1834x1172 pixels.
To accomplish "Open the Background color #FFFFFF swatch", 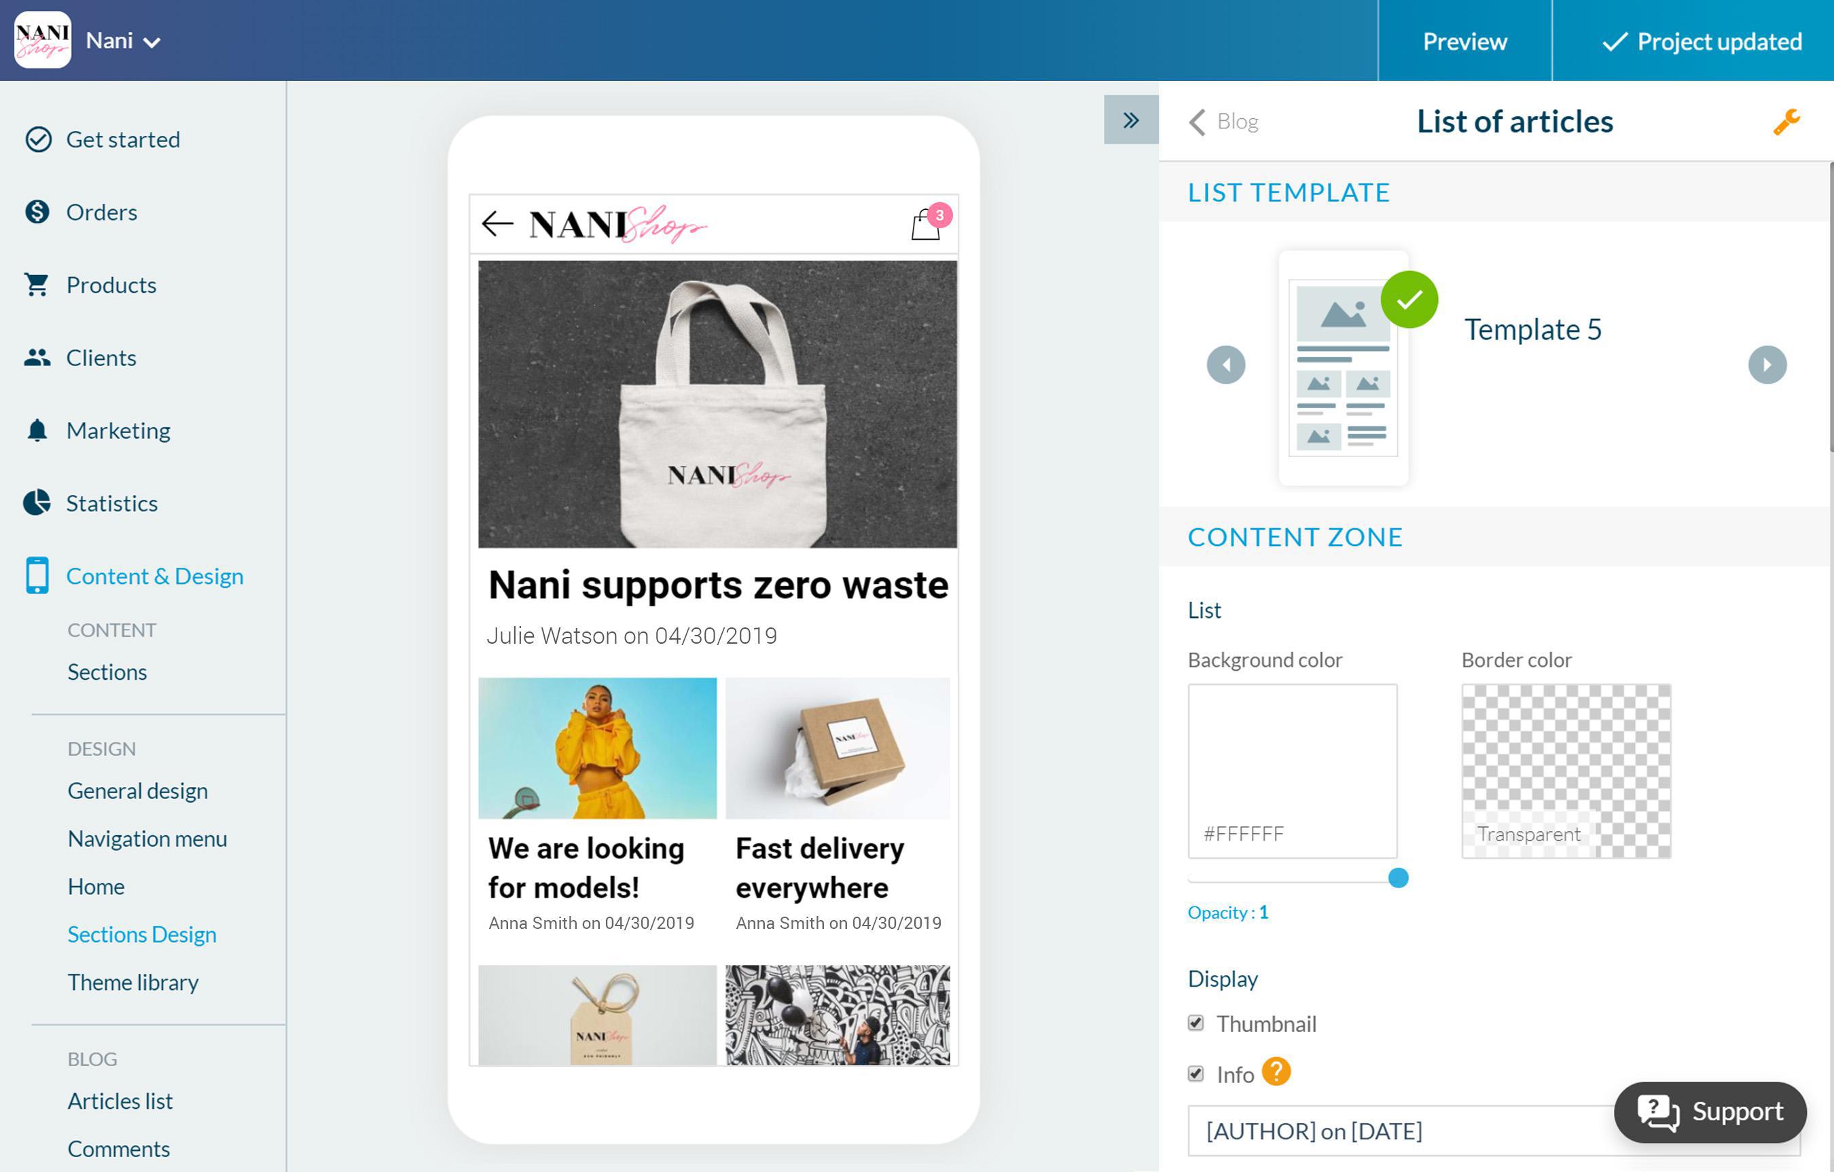I will (1293, 771).
